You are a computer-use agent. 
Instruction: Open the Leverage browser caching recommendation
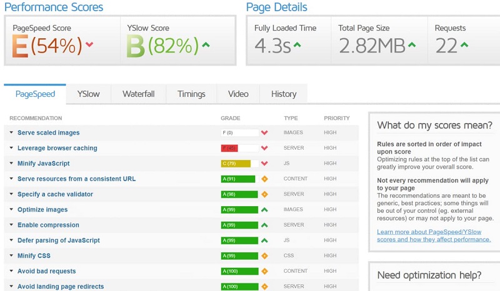[57, 148]
